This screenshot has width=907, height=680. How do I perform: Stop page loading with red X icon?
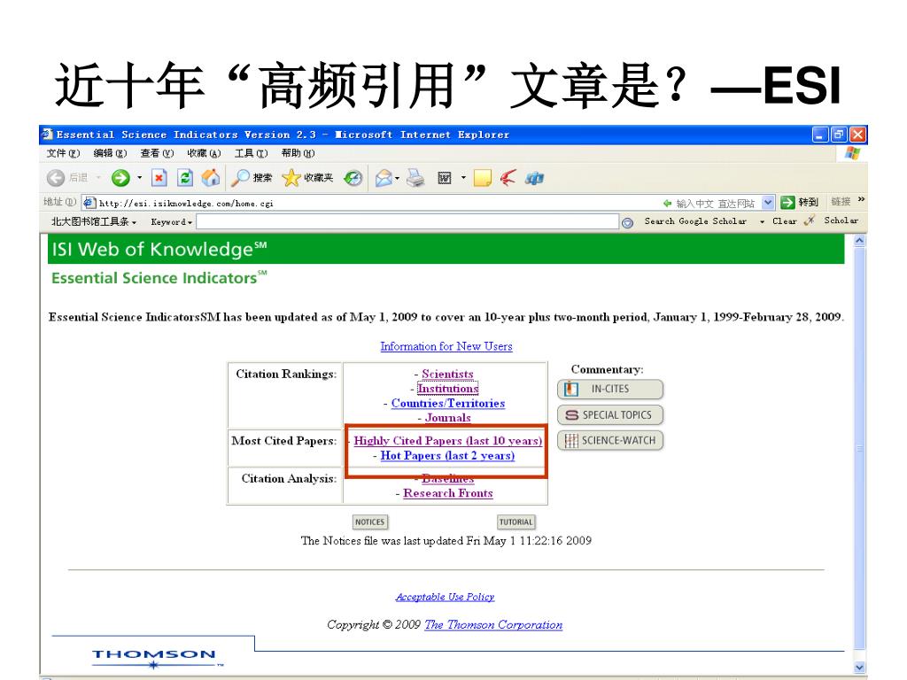coord(159,178)
